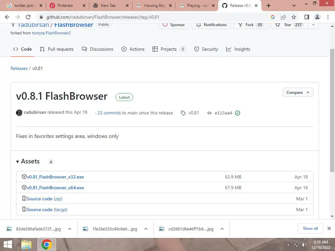Close the Pinterest tab
The image size is (335, 251).
coord(84,6)
